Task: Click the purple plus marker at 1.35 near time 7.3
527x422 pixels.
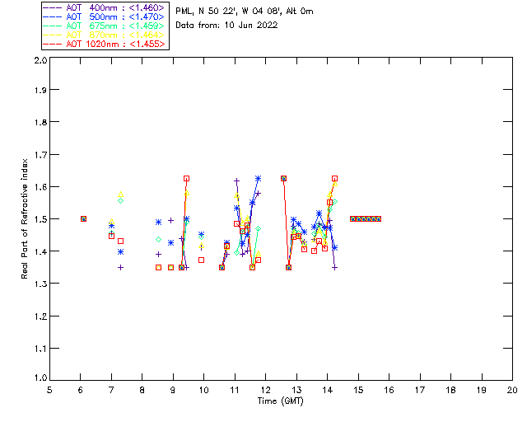Action: (x=121, y=268)
